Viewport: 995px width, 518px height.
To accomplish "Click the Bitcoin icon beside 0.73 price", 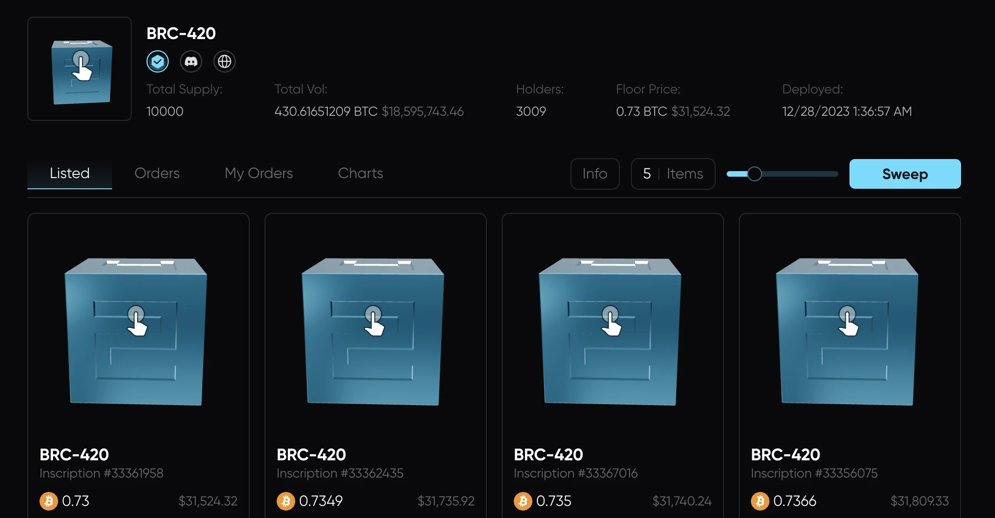I will [48, 501].
